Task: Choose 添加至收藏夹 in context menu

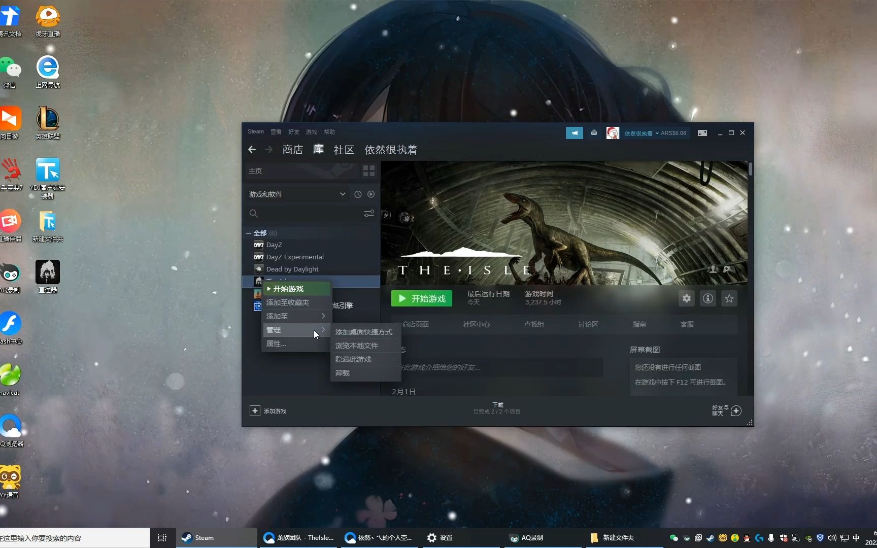Action: [296, 302]
